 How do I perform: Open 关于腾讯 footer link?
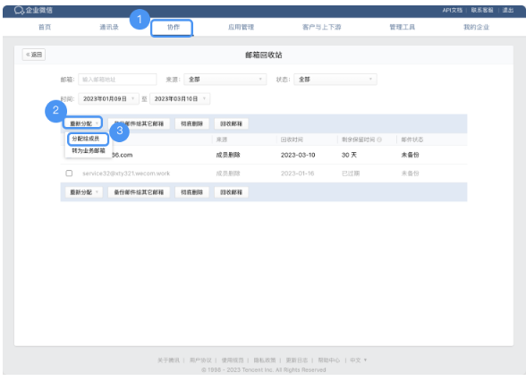[168, 360]
